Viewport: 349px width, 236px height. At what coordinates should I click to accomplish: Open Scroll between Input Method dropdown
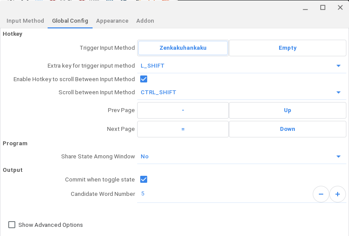coord(242,92)
